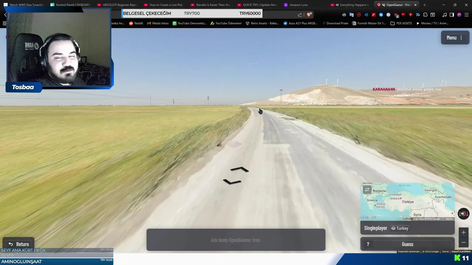This screenshot has width=472, height=265.
Task: Click the question mark hint icon
Action: coord(368,244)
